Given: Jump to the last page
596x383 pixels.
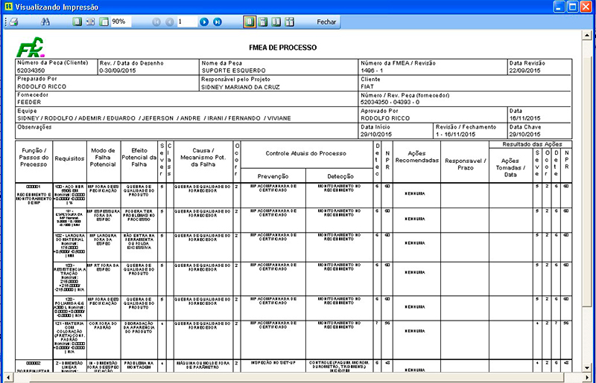Looking at the screenshot, I should pyautogui.click(x=218, y=22).
